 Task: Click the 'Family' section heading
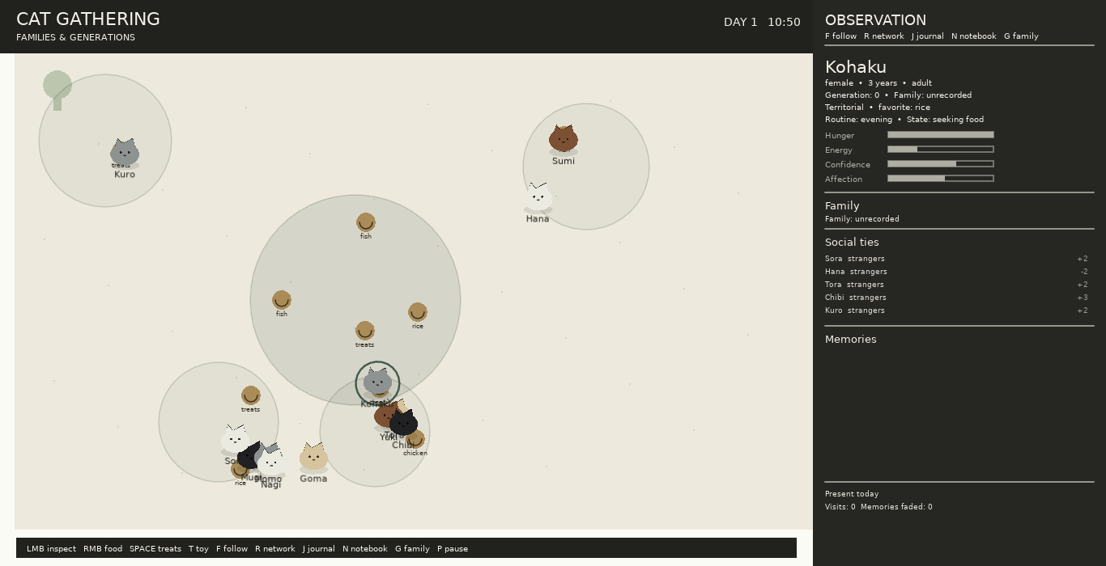(842, 206)
